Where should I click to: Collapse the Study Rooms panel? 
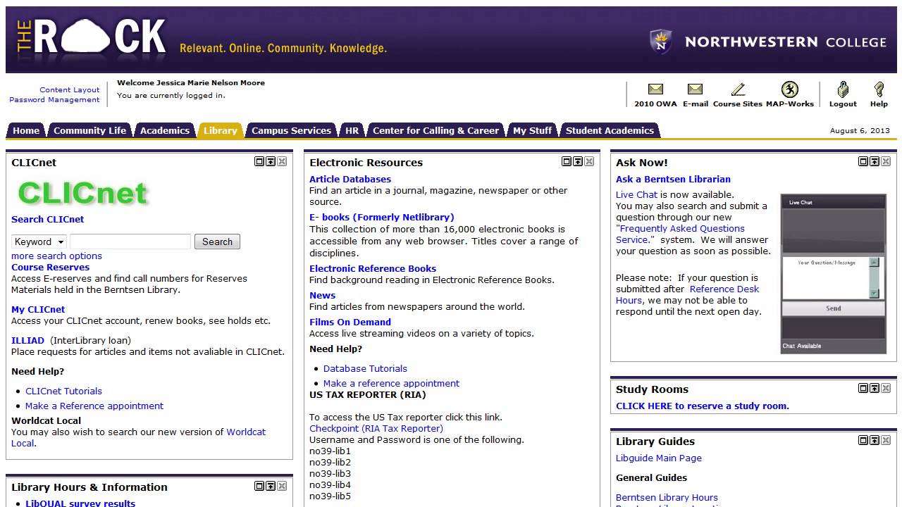point(875,388)
